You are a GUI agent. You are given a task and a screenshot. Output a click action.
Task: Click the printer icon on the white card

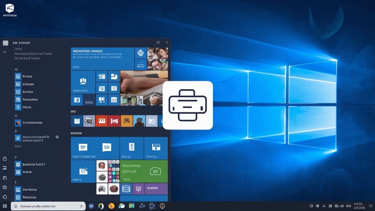(187, 105)
